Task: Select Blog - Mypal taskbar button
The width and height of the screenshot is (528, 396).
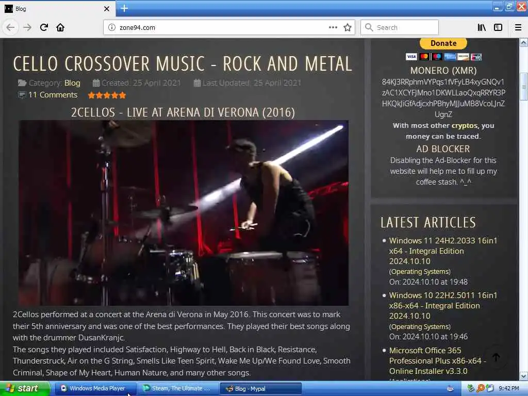Action: tap(261, 389)
